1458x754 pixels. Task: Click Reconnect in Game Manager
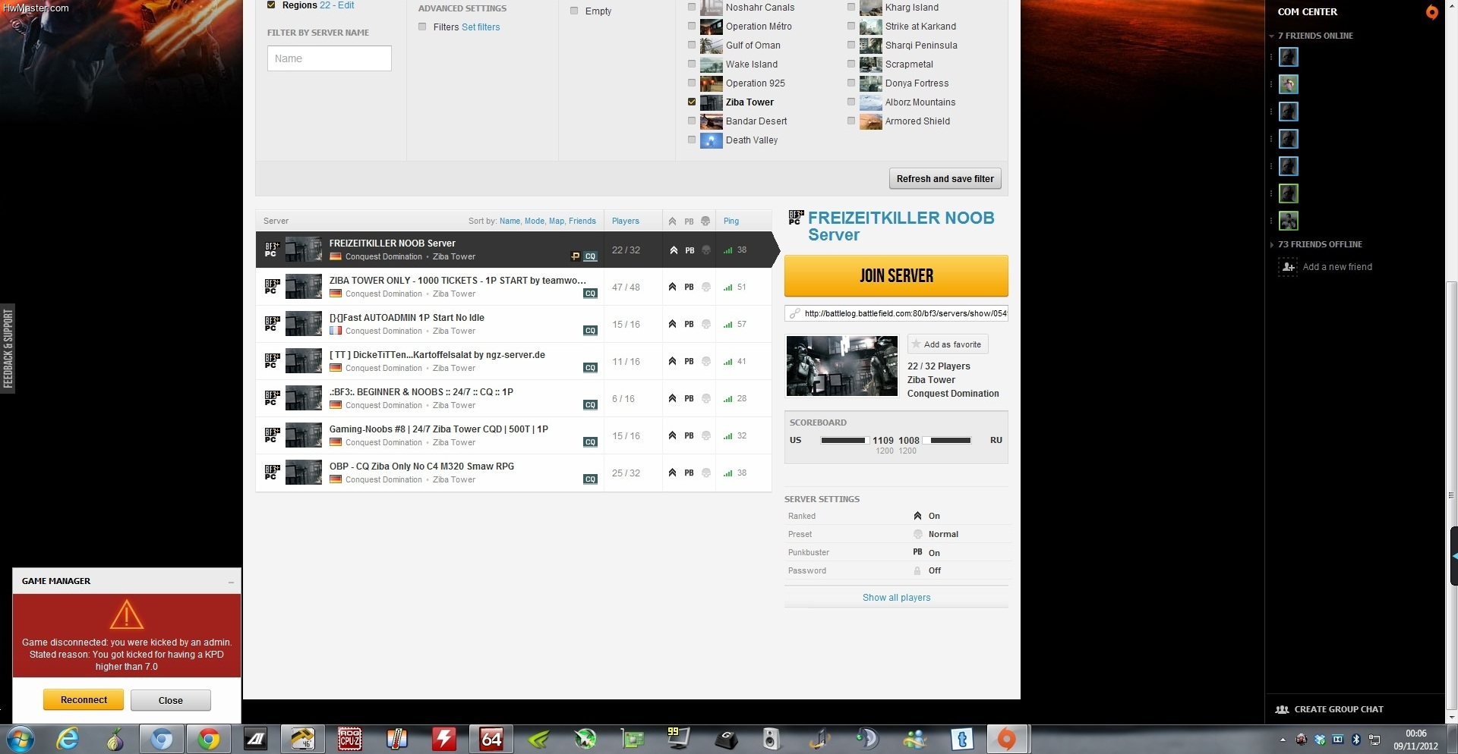pyautogui.click(x=84, y=700)
